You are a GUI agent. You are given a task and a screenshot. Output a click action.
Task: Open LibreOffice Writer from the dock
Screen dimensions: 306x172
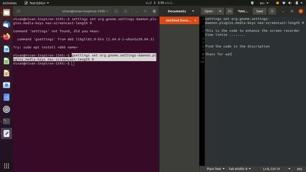pos(6,49)
